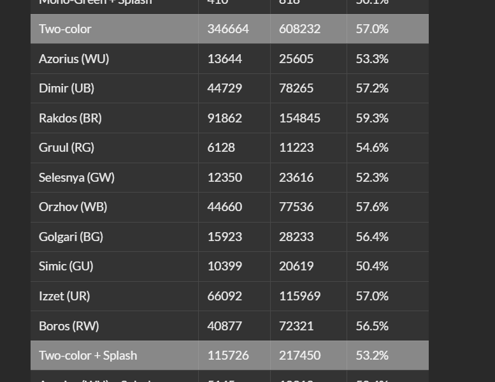The width and height of the screenshot is (495, 382).
Task: Select the Selesnya (GW) row label
Action: [x=76, y=177]
